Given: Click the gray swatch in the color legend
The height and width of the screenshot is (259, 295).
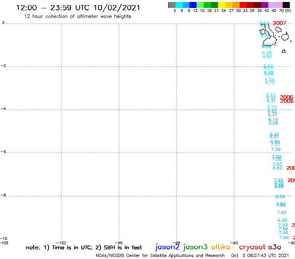Looking at the screenshot, I should [172, 5].
